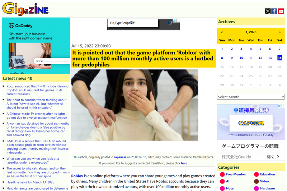Screen dimensions: 287x191
Task: Open the Select Month dropdown
Action: 251,97
